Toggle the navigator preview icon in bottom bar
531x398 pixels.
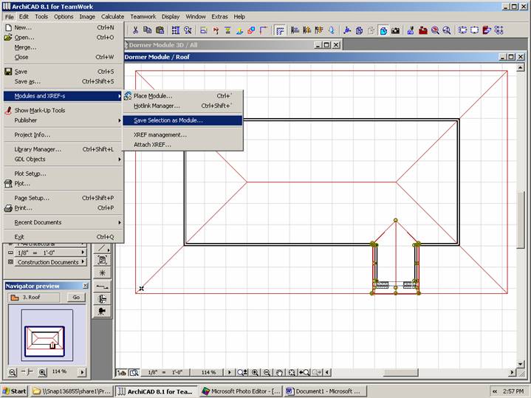point(134,373)
